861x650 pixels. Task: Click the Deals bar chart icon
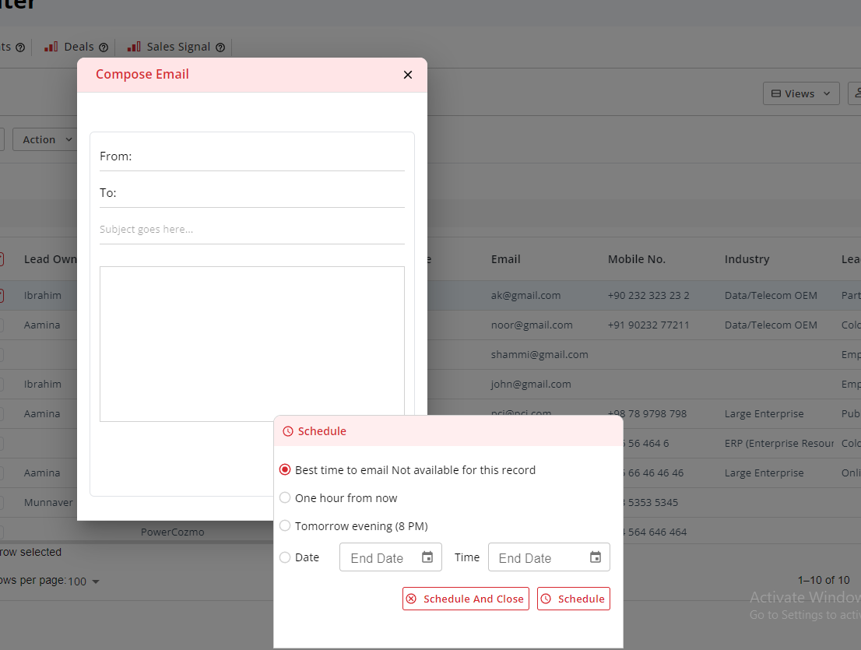[x=51, y=47]
